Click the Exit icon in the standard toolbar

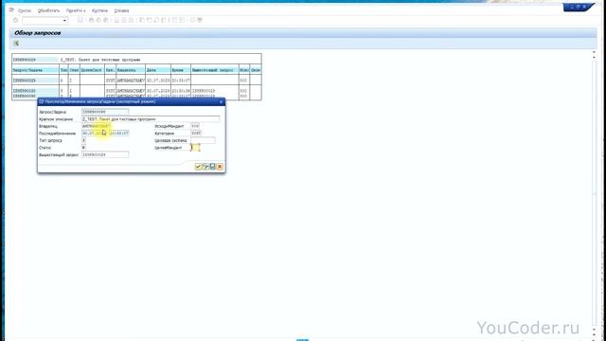coord(98,20)
